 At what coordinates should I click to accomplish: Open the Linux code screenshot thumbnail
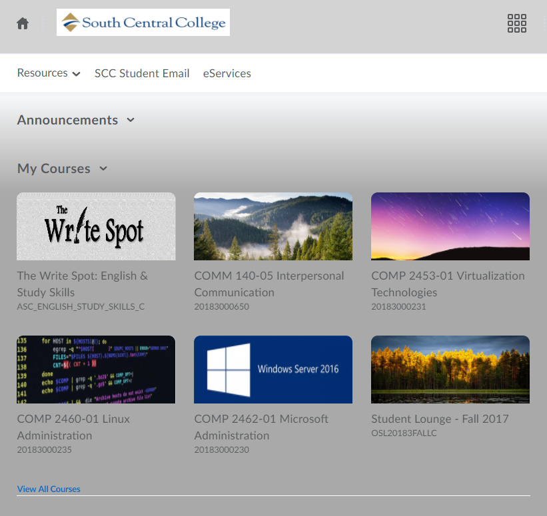pos(96,370)
